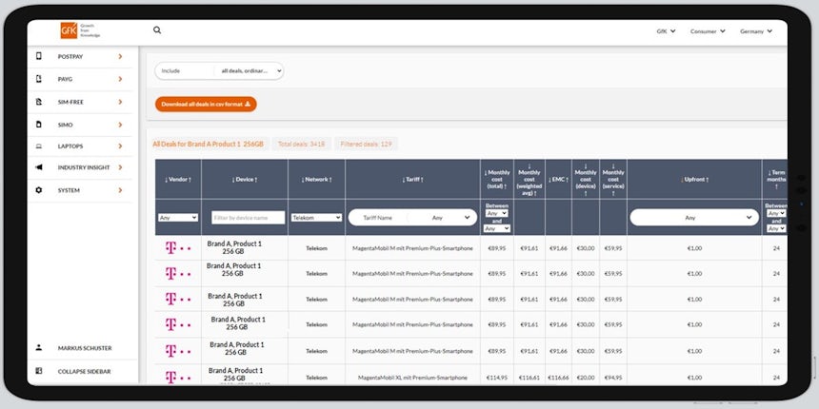The image size is (819, 409).
Task: Click the System gear icon
Action: pos(39,190)
